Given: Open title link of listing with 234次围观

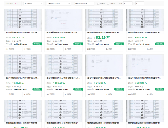Looking at the screenshot, I should [x=145, y=32].
